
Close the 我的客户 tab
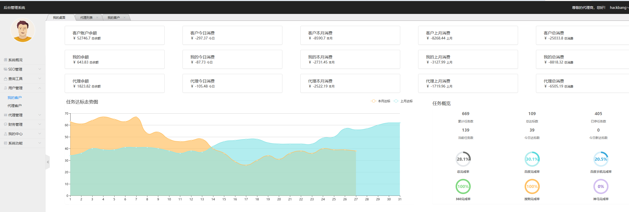(x=124, y=18)
